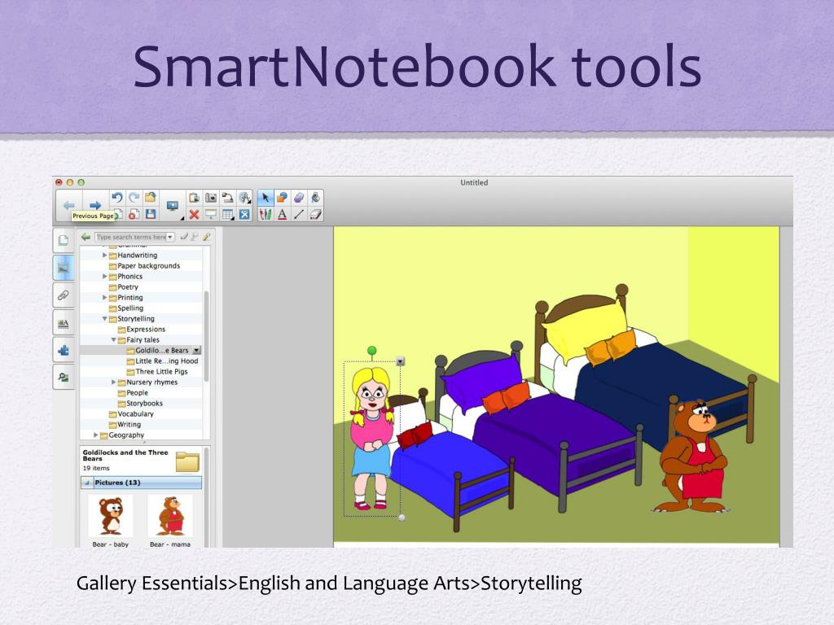Redo the last action
Screen dimensions: 834x625
[134, 198]
